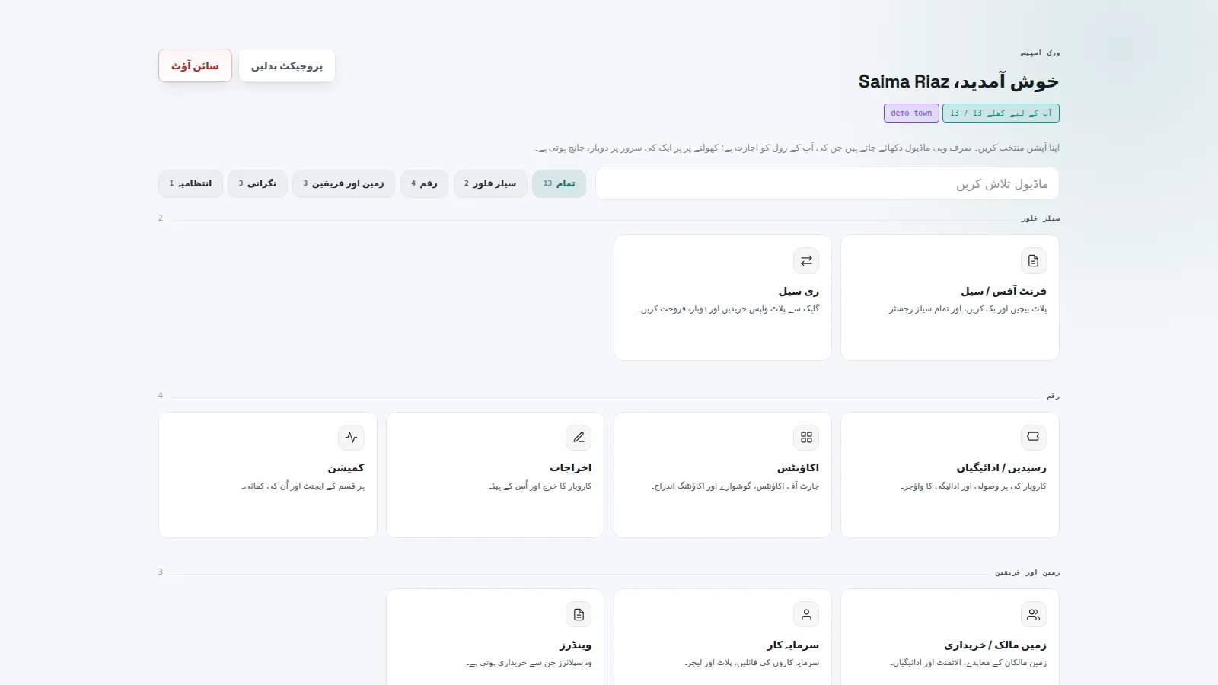Open the اخراجات module title
The height and width of the screenshot is (685, 1218).
(571, 467)
